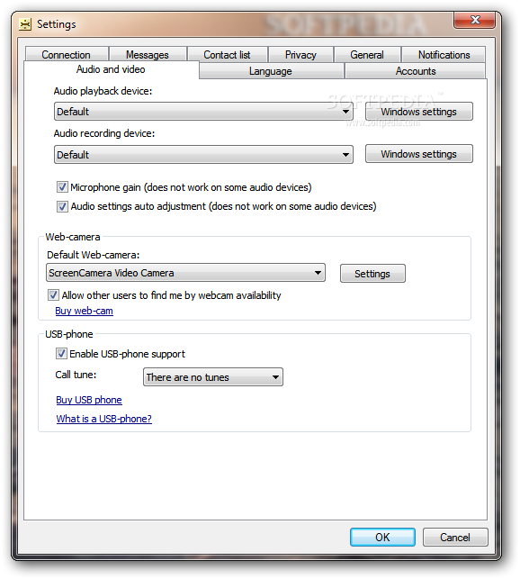
Task: Click the "Audio playback device:" label
Action: pyautogui.click(x=103, y=91)
